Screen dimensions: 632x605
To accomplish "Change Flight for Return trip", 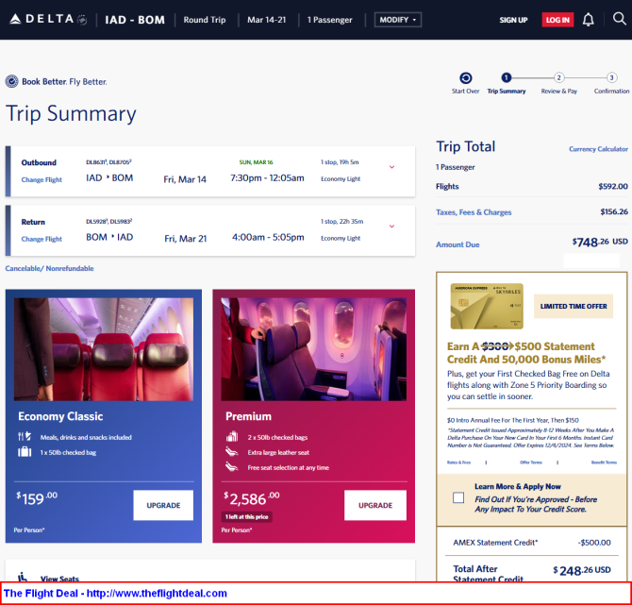I will pyautogui.click(x=42, y=239).
